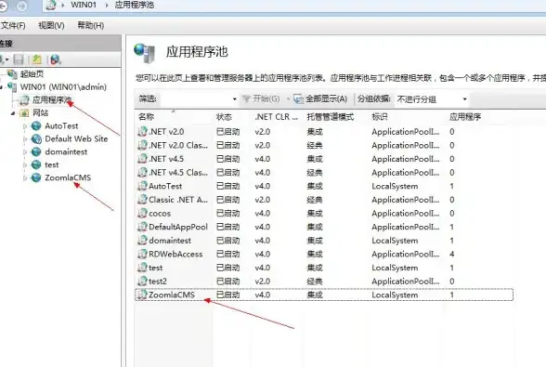Select the domaintest pool name in list
This screenshot has height=367, width=546.
point(170,241)
